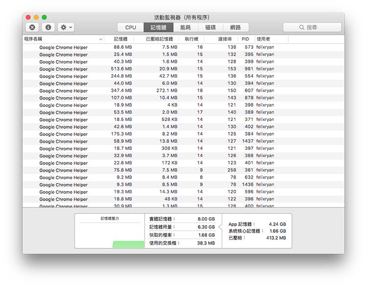
Task: Click the 已壓縮 413.2 MB value
Action: tap(276, 238)
